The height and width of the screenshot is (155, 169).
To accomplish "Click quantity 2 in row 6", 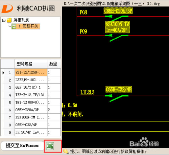I will click(54, 110).
